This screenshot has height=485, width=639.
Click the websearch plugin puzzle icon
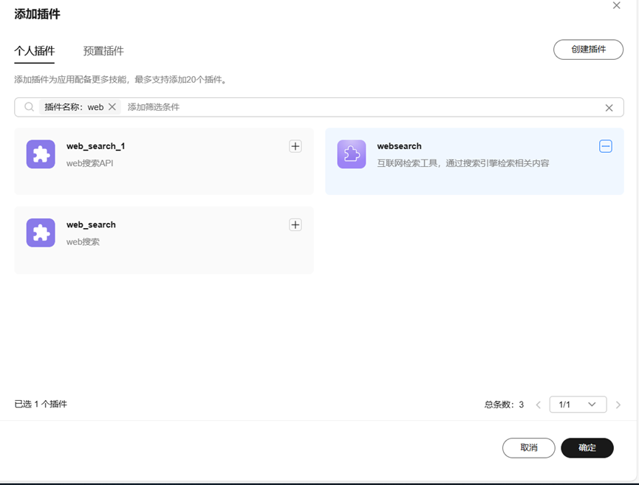pyautogui.click(x=352, y=154)
